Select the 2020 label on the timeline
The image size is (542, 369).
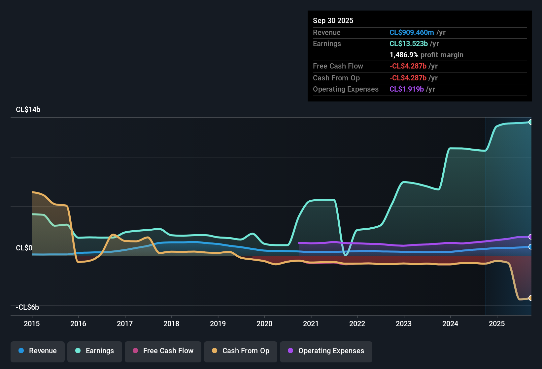(264, 324)
